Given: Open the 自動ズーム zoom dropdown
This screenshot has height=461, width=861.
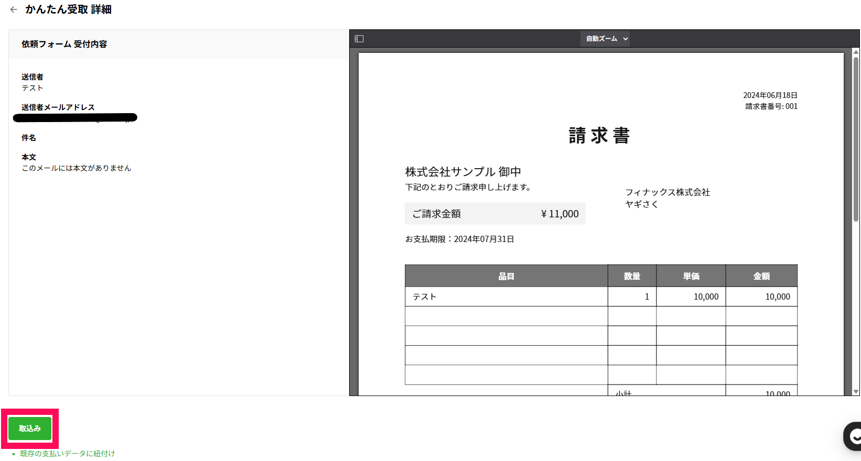Looking at the screenshot, I should 605,39.
